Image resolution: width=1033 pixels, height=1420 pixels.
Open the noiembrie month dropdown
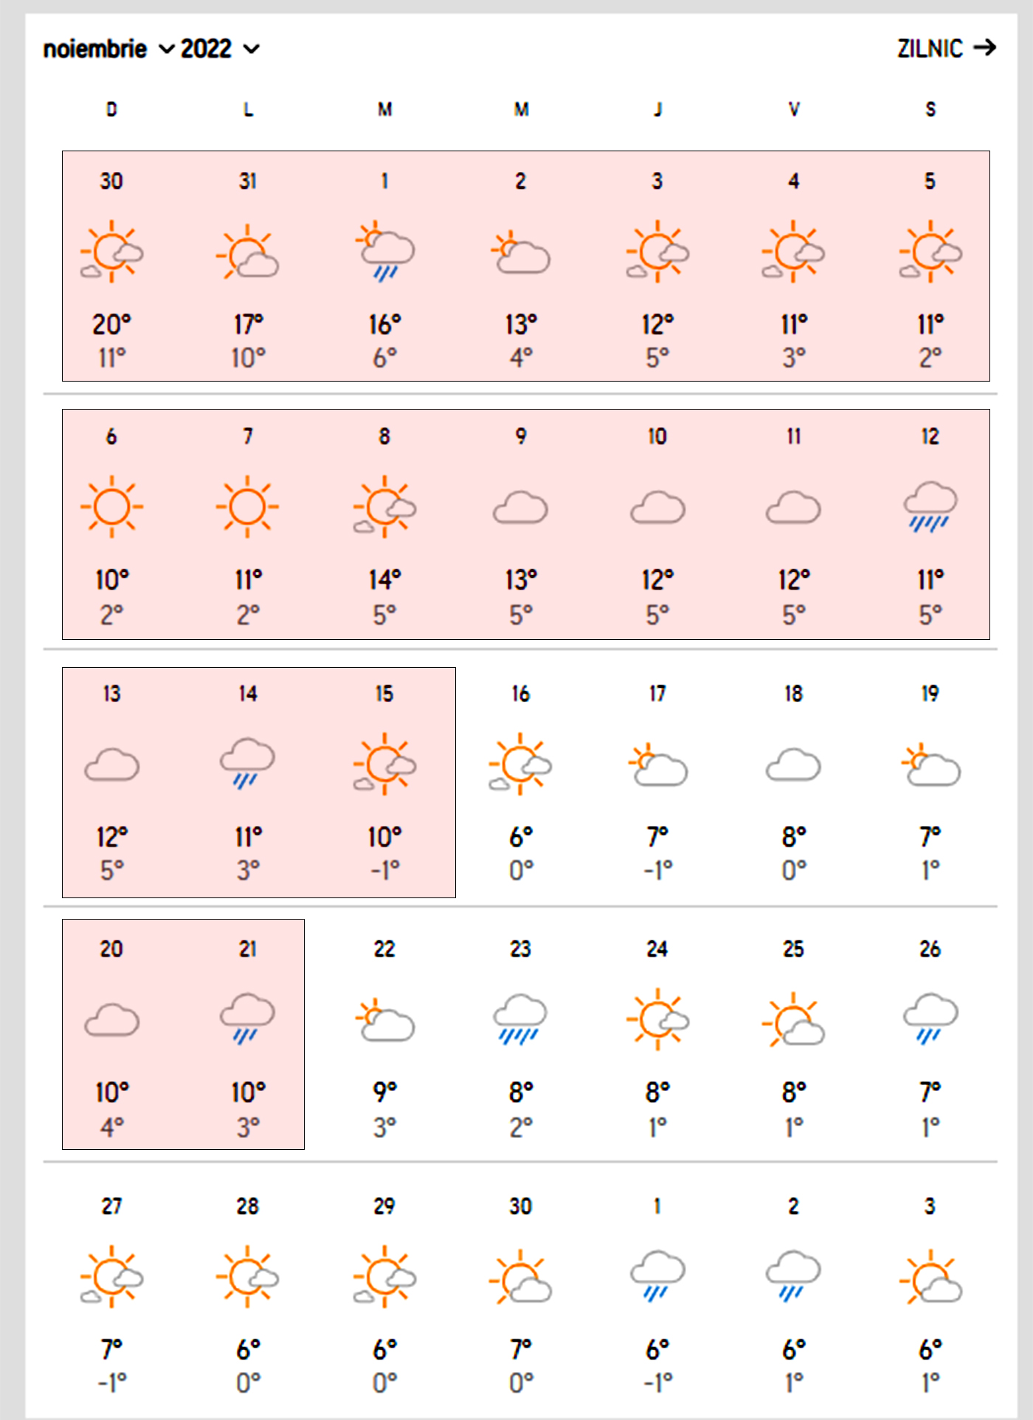[108, 49]
